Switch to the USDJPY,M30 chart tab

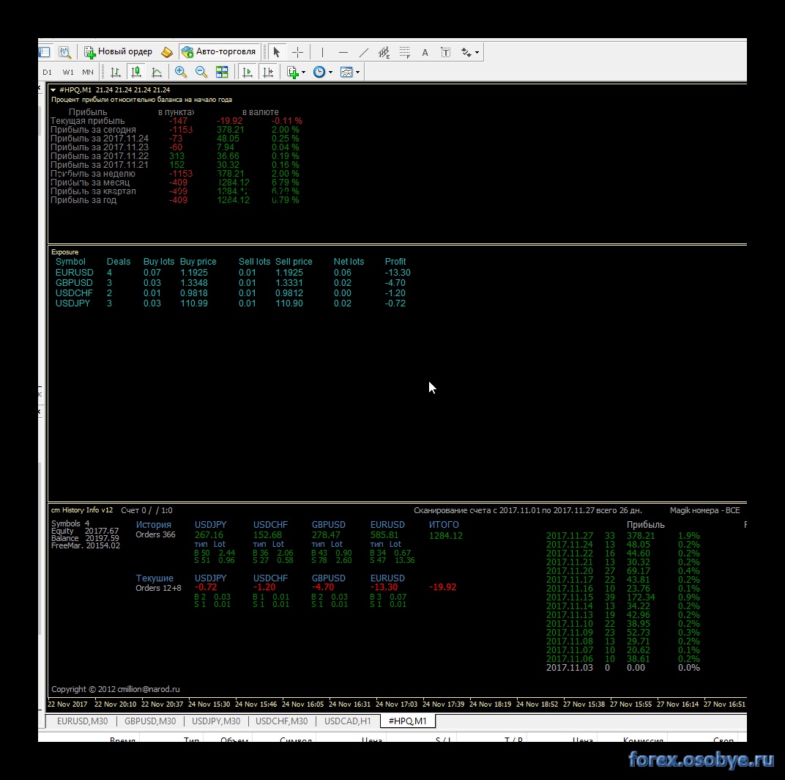216,721
